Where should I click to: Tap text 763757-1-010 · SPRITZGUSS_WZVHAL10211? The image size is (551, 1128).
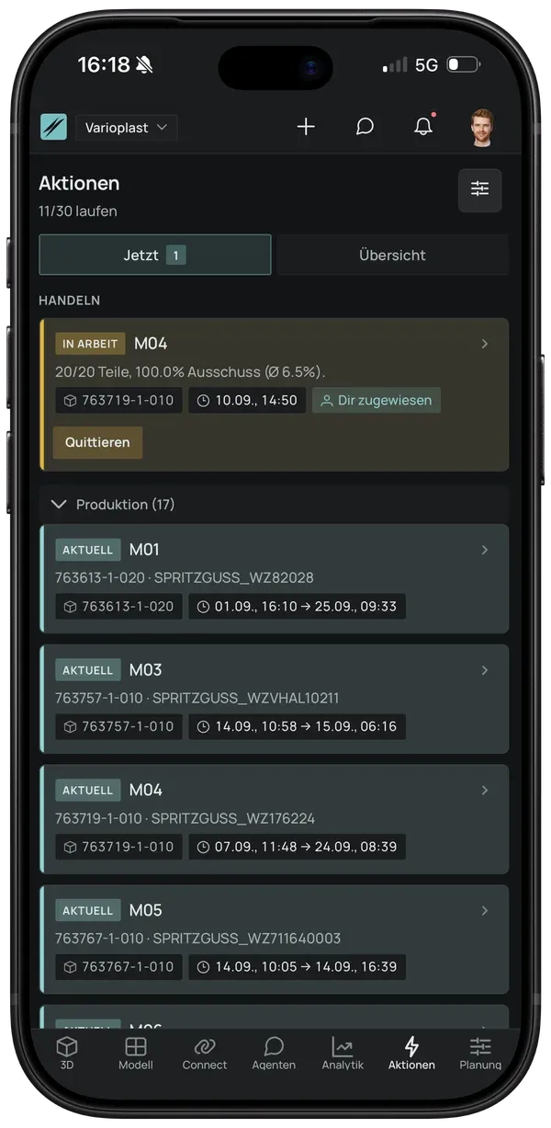[197, 699]
